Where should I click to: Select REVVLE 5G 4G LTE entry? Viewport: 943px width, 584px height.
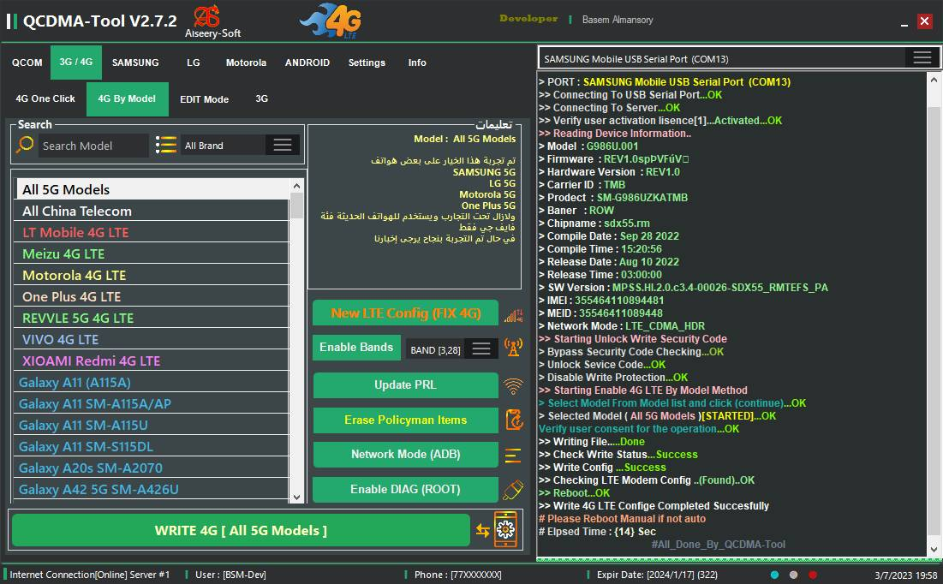(152, 319)
